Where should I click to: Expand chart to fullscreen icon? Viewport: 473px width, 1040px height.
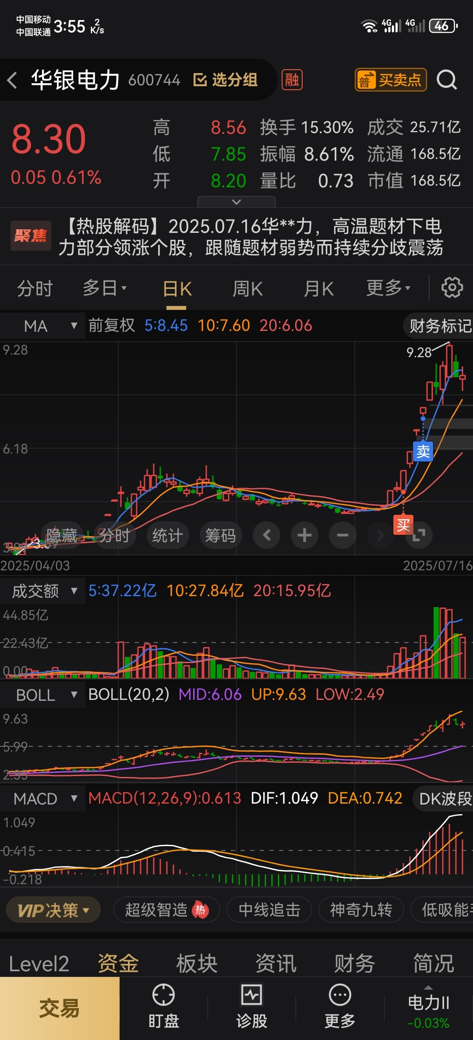[419, 535]
